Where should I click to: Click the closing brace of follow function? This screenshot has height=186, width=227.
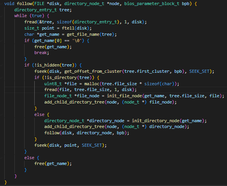point(5,182)
